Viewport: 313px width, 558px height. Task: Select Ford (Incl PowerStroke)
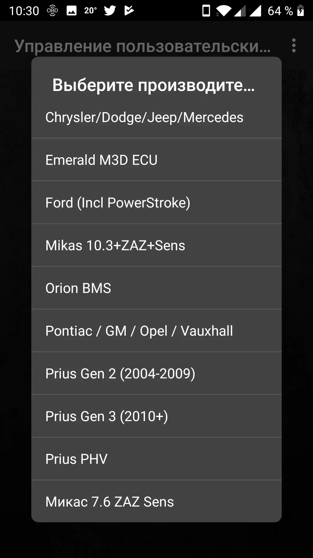156,203
